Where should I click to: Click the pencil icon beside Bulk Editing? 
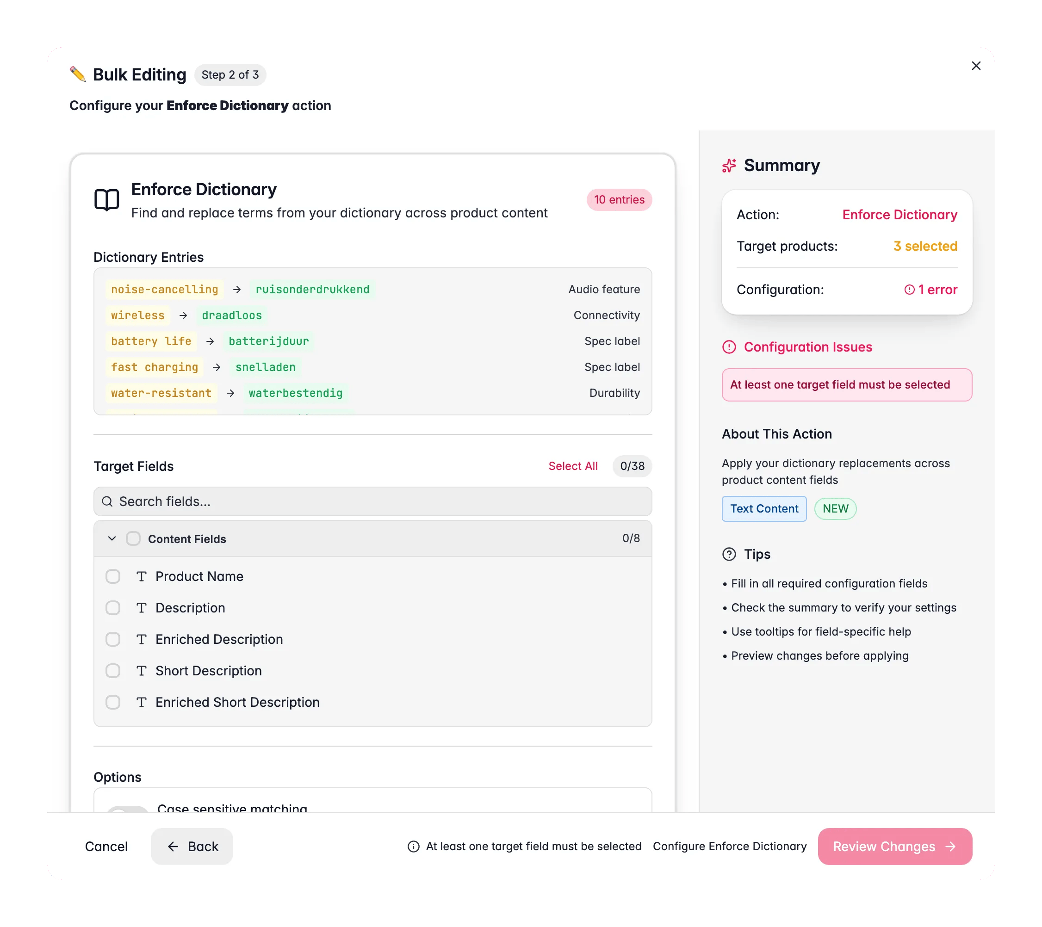[77, 74]
